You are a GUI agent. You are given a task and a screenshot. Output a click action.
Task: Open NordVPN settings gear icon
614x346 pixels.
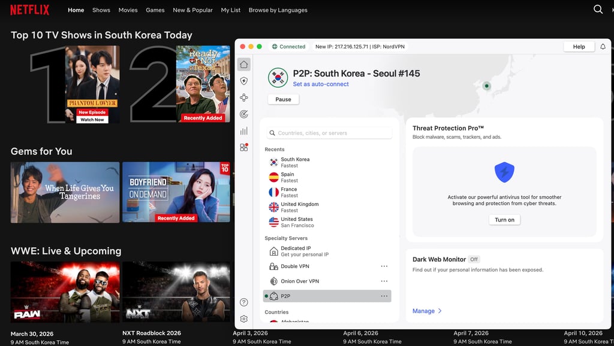click(244, 318)
